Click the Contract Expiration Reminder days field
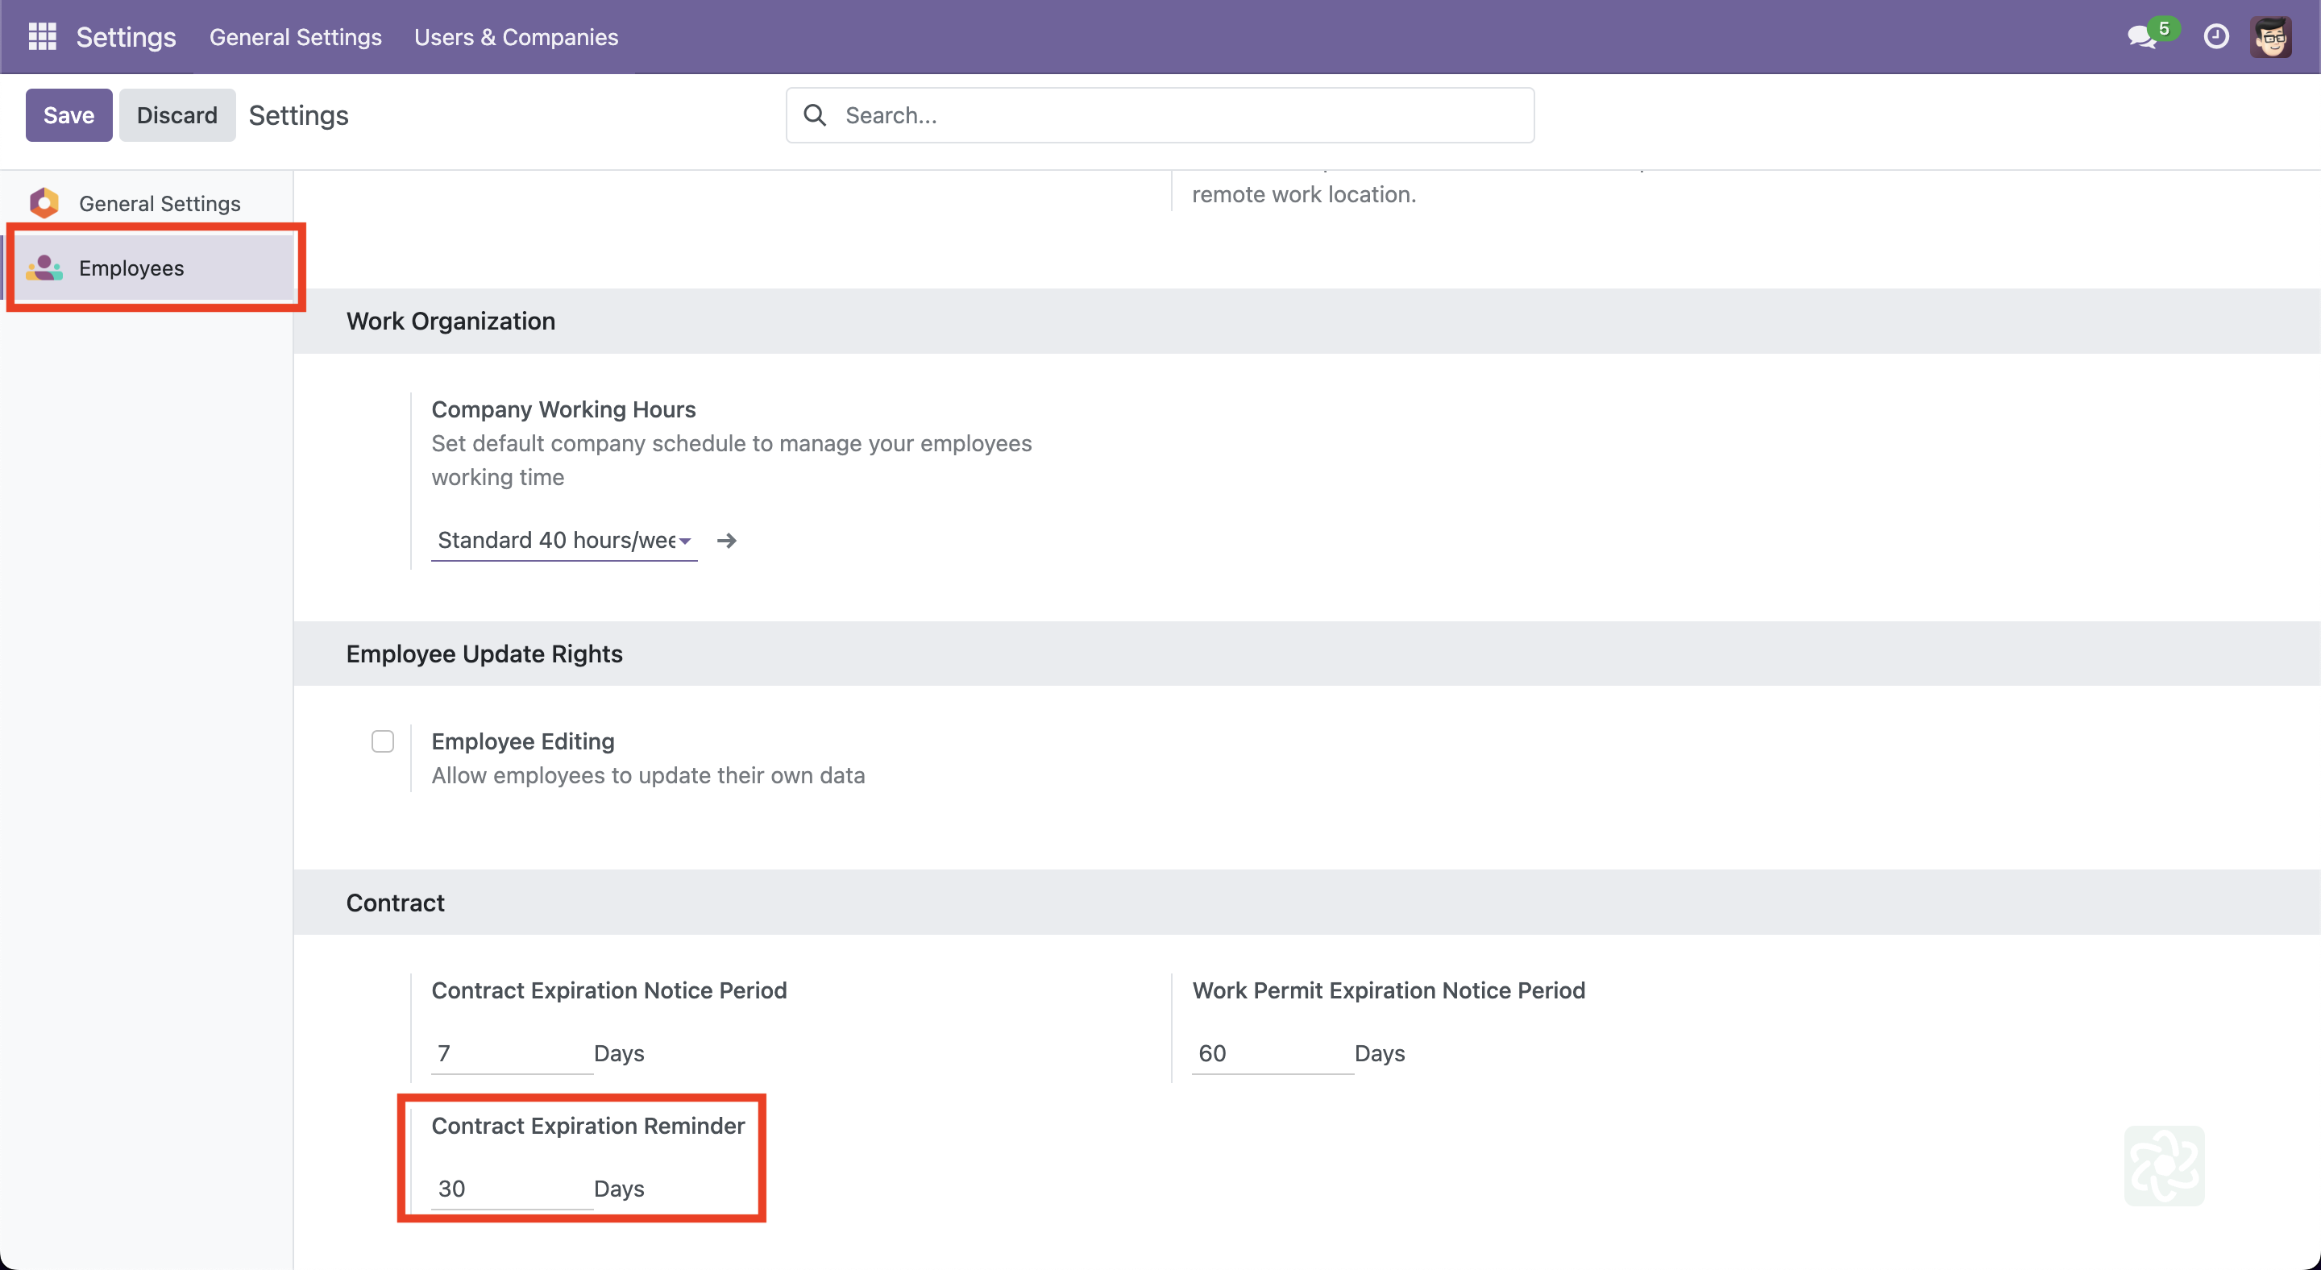 click(510, 1188)
